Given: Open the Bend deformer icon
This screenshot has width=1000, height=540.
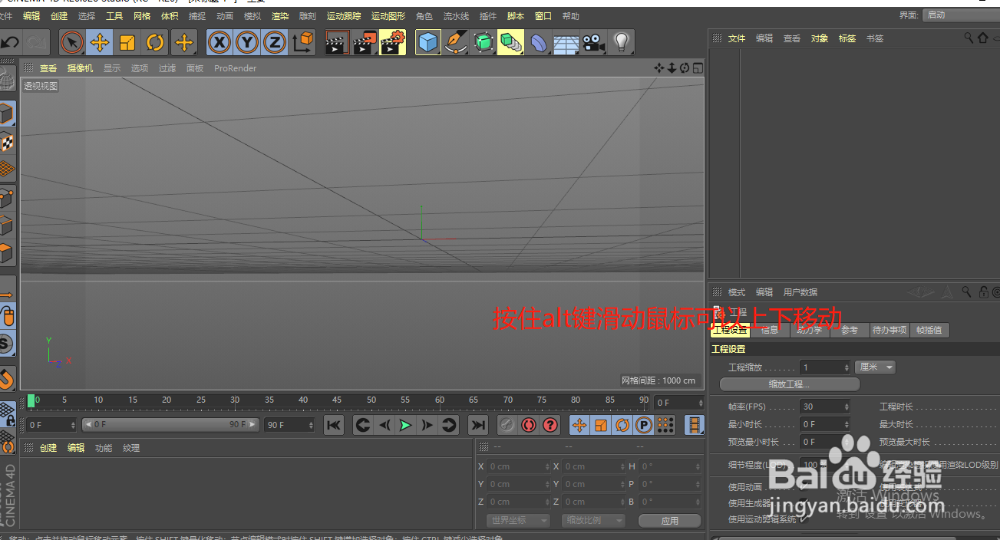Looking at the screenshot, I should coord(539,42).
